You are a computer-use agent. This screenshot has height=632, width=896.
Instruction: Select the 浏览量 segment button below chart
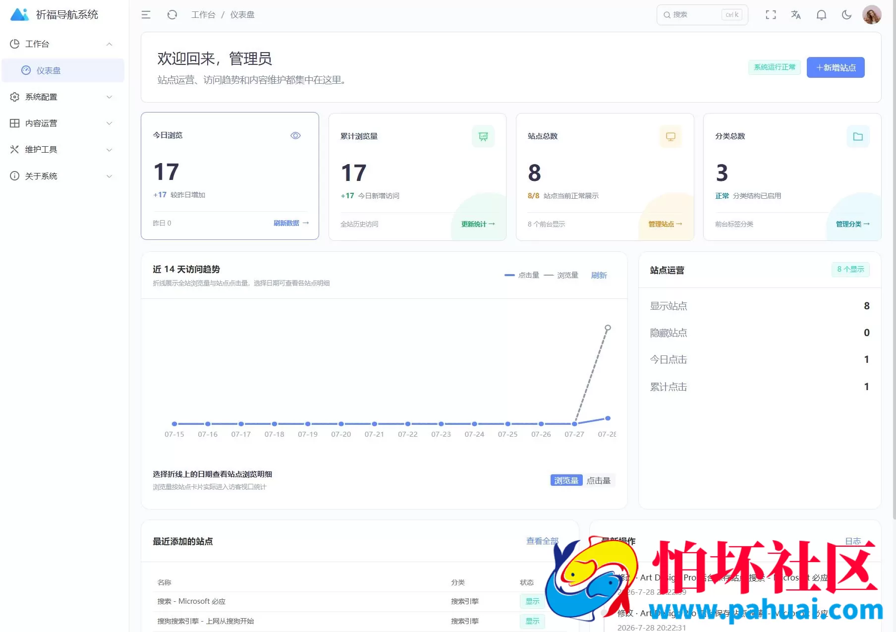pyautogui.click(x=566, y=480)
